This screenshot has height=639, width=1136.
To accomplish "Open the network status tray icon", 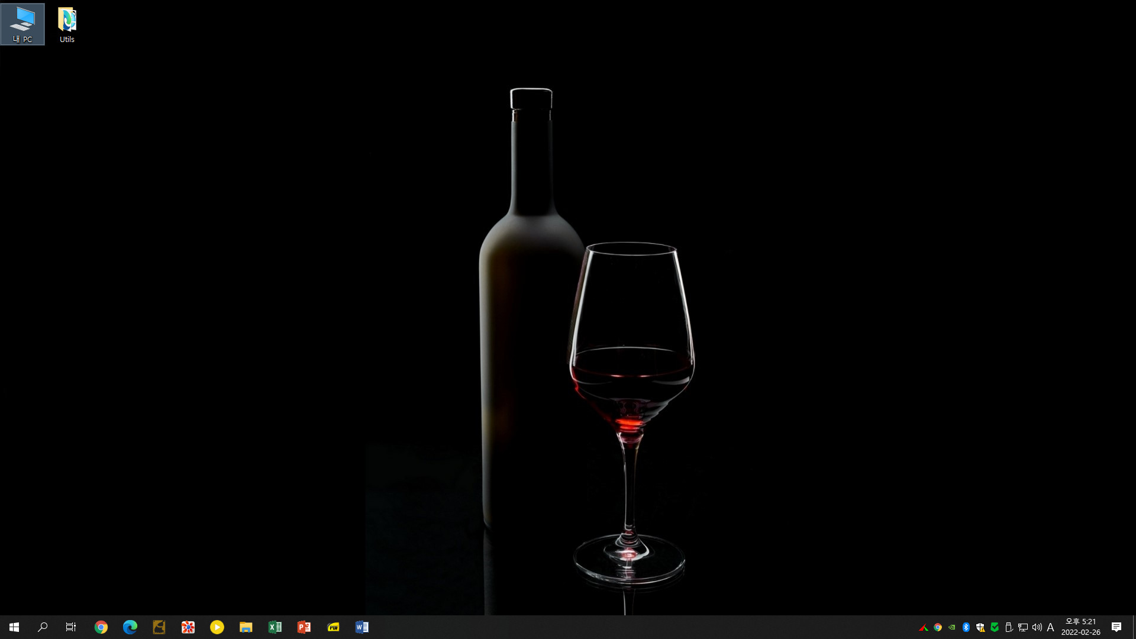I will [x=1023, y=627].
